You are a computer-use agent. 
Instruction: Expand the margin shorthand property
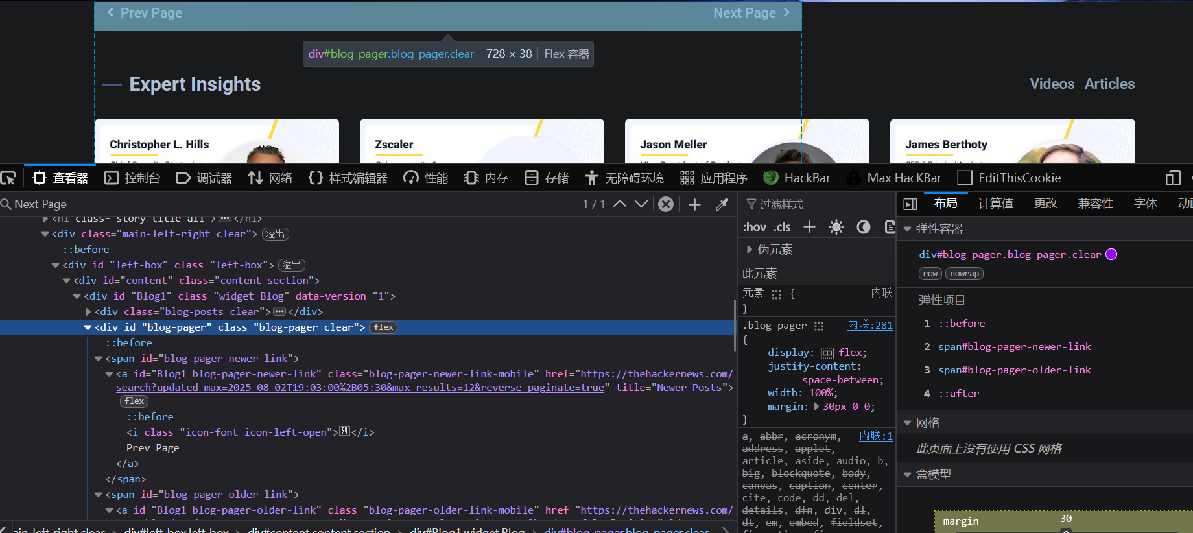point(816,407)
